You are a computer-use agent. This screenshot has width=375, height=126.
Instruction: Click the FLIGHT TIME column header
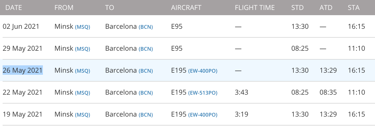pyautogui.click(x=255, y=8)
